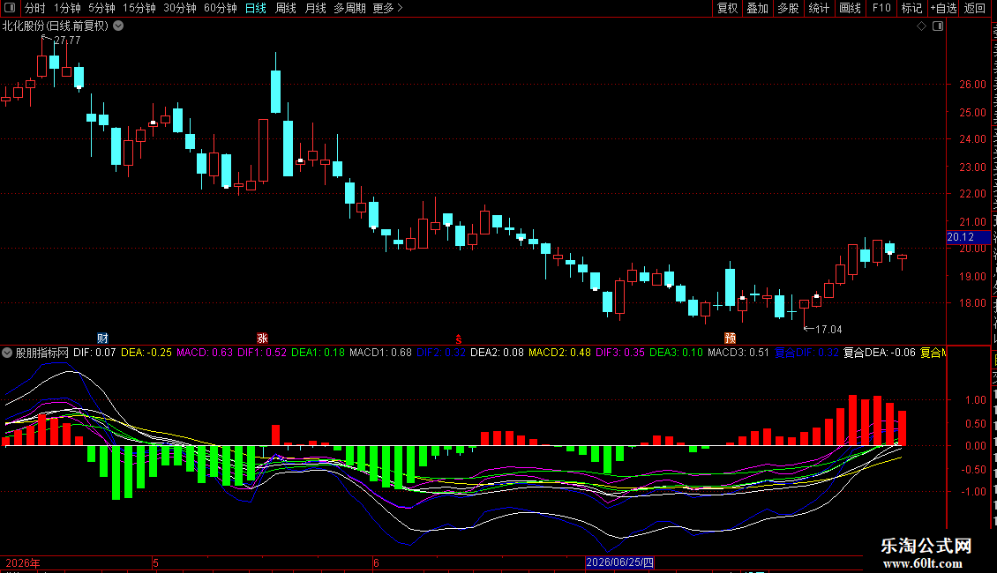Click the DEA: -0.25 value label
Viewport: 997px width, 573px height.
coord(146,353)
